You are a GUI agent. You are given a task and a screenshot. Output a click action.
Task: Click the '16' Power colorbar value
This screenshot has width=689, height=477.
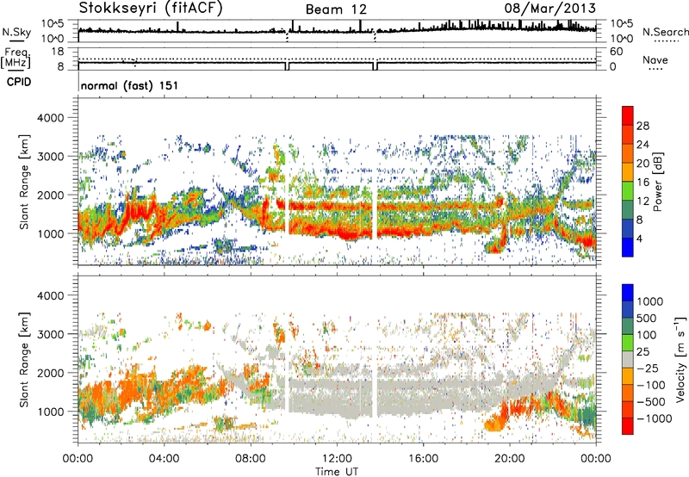point(642,183)
